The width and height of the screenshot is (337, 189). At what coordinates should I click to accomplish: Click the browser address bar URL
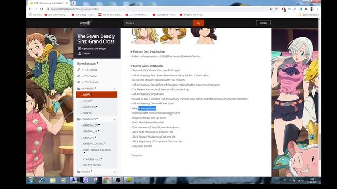click(x=75, y=9)
